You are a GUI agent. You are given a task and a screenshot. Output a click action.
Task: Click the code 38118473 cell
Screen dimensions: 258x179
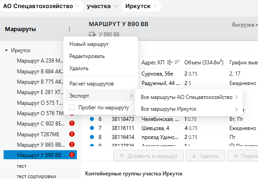123,119
